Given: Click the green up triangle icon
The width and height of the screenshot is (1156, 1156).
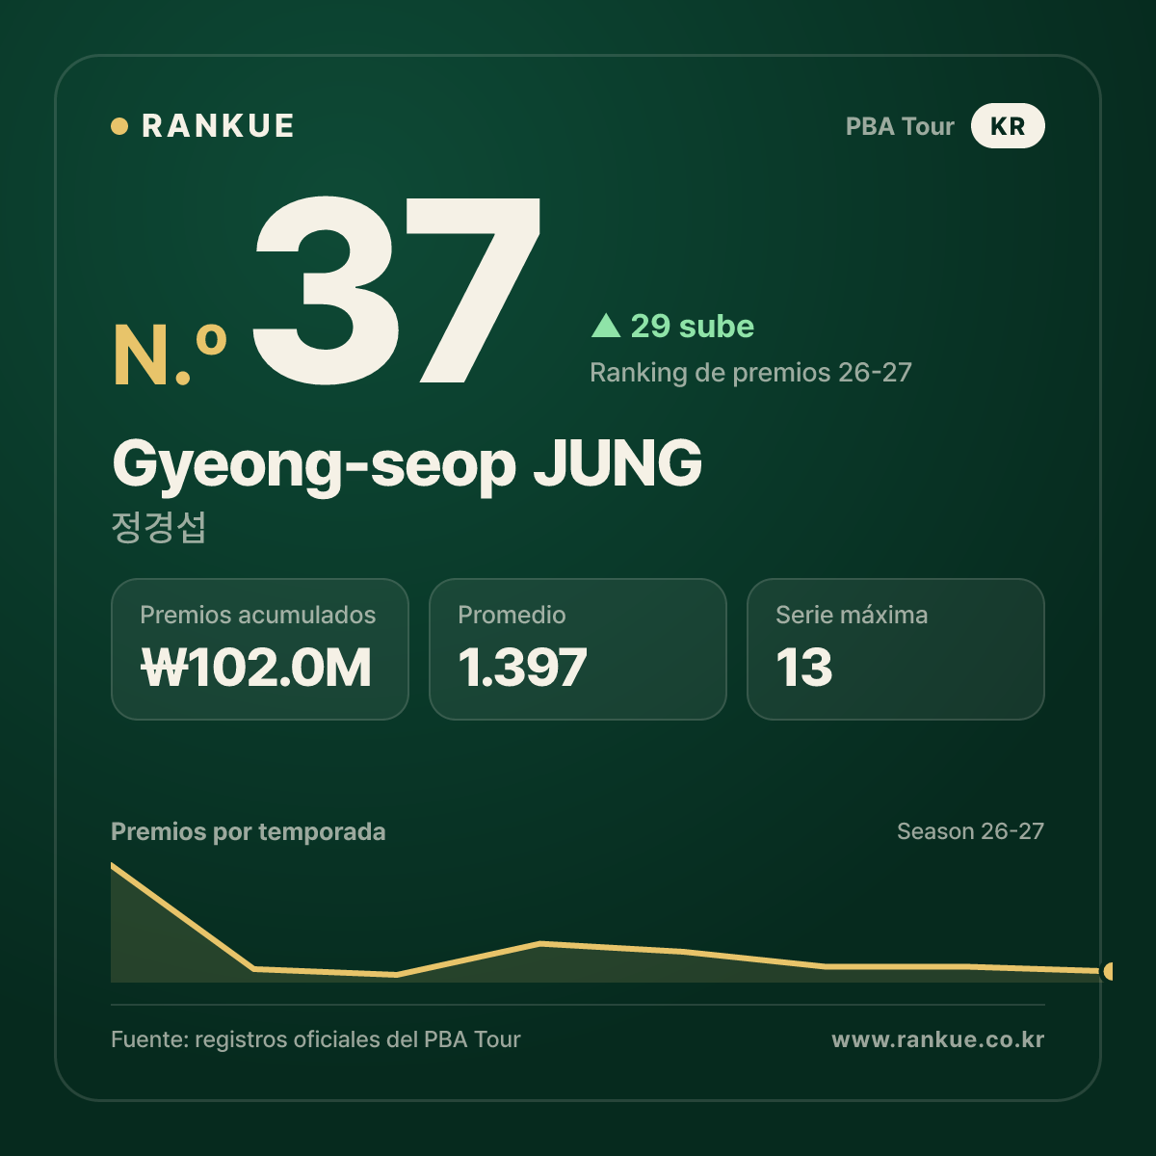Looking at the screenshot, I should 606,326.
